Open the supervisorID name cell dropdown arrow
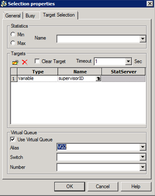Screen dimensions: 155x196 tap(98, 79)
